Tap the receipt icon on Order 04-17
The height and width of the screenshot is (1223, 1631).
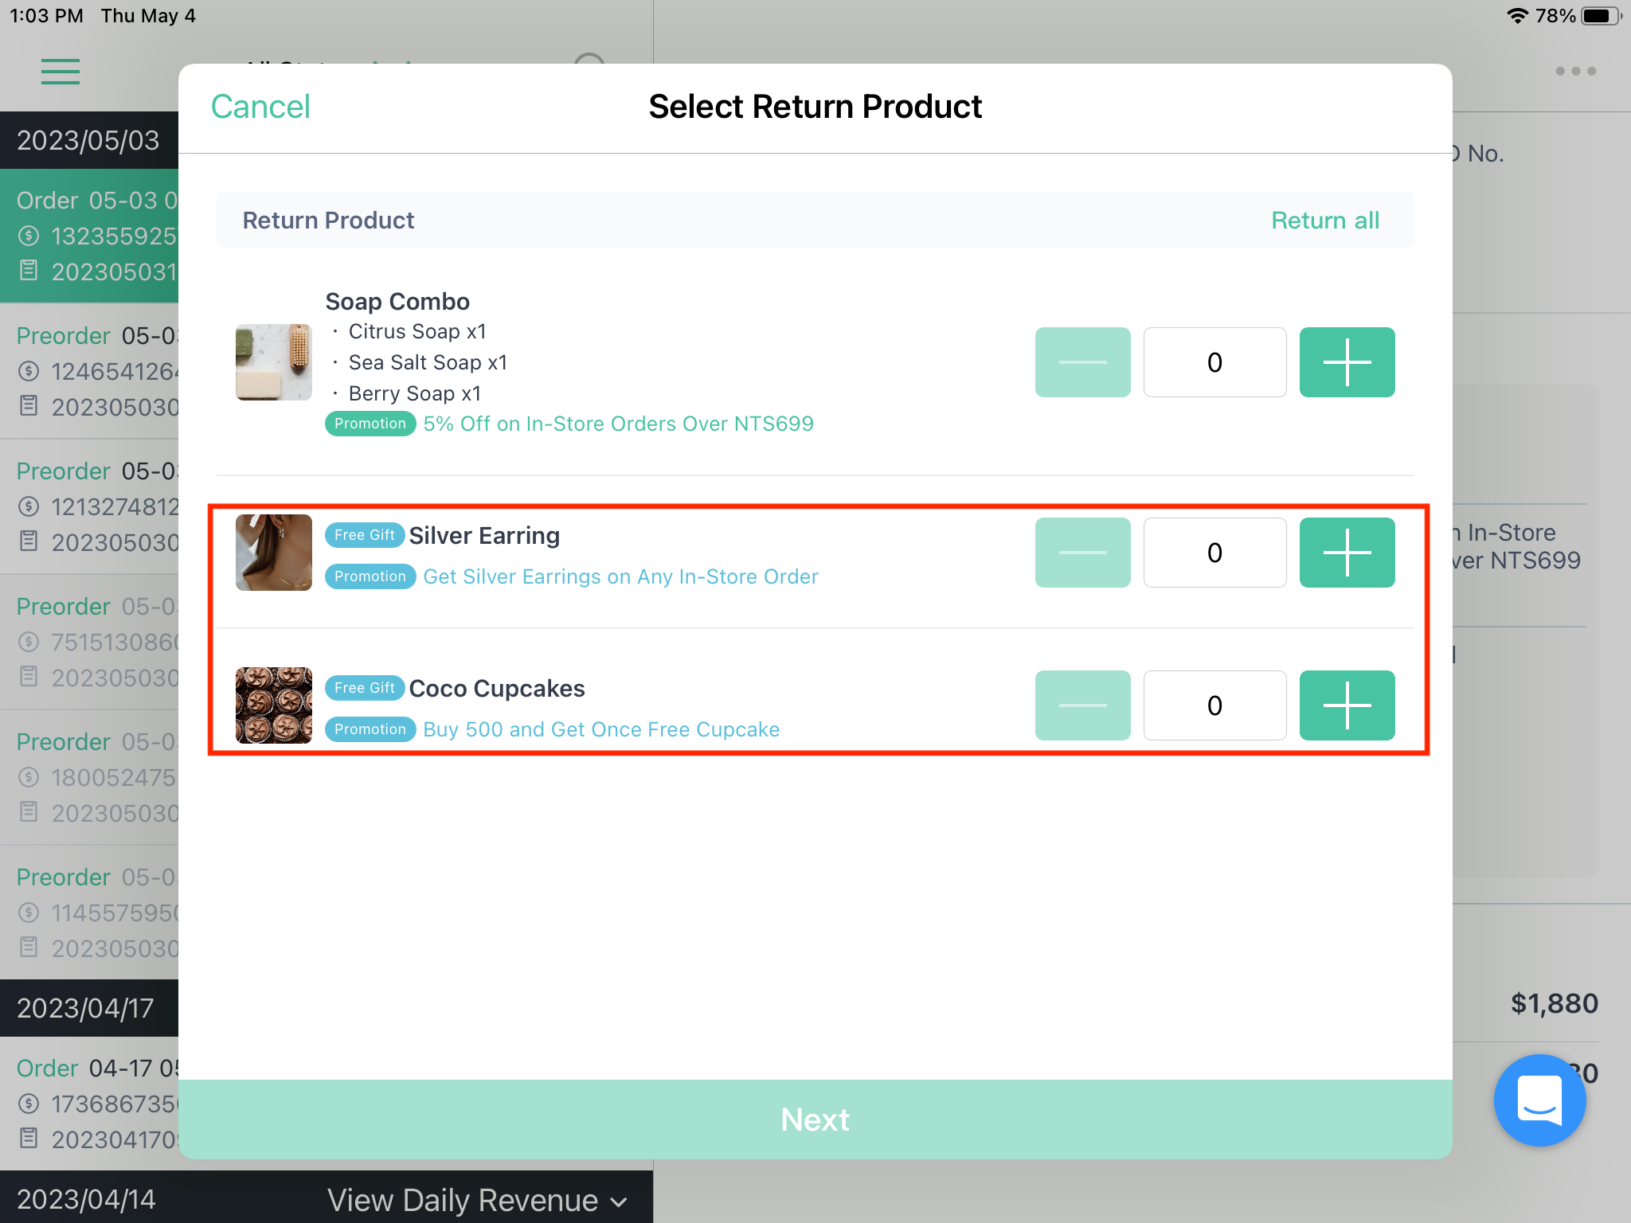tap(29, 1139)
